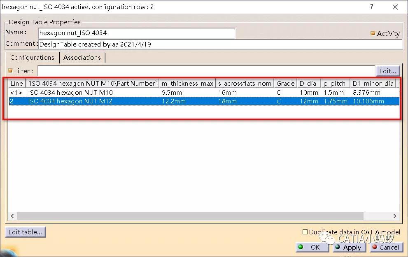Click the horizontal scrollbar thumb
Viewport: 408px width, 257px height.
(x=190, y=216)
